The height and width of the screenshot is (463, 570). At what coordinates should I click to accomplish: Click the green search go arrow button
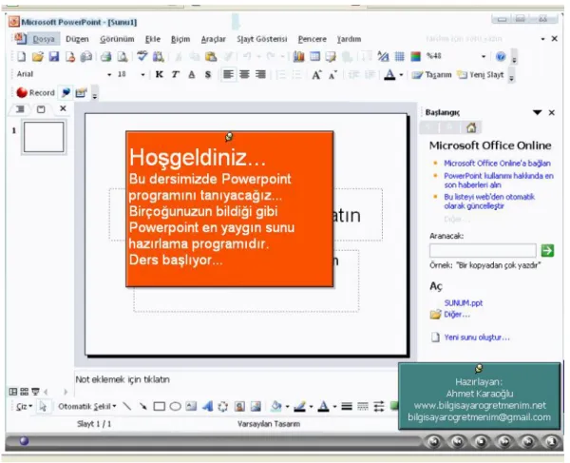pos(547,250)
